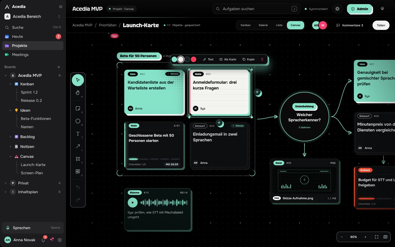Select the pointer selection tool
The image size is (395, 247).
tap(78, 80)
